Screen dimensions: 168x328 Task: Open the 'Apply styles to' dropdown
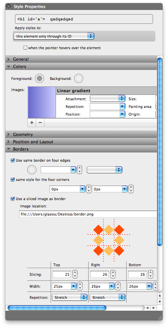[x=54, y=36]
